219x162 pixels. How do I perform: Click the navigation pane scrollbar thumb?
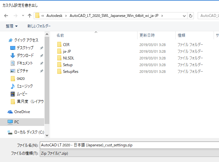tap(47, 81)
